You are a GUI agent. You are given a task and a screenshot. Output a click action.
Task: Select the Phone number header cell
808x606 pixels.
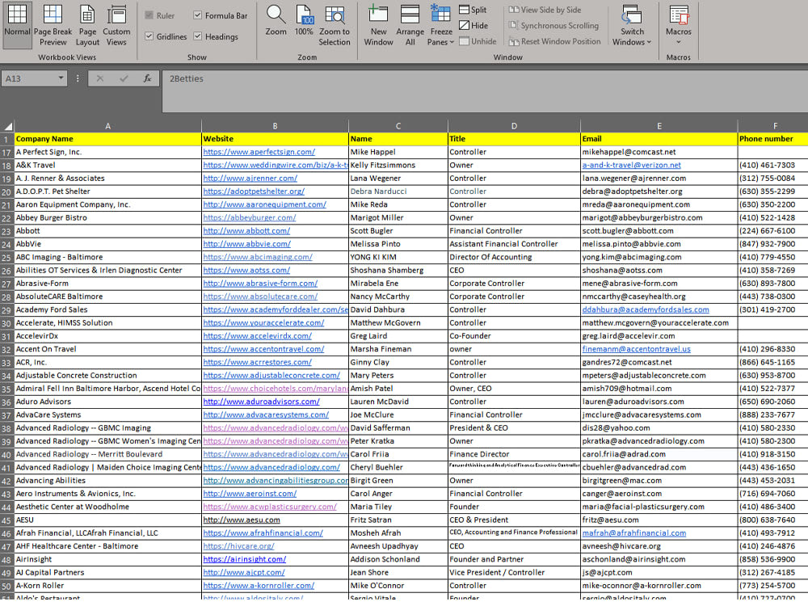pyautogui.click(x=772, y=139)
